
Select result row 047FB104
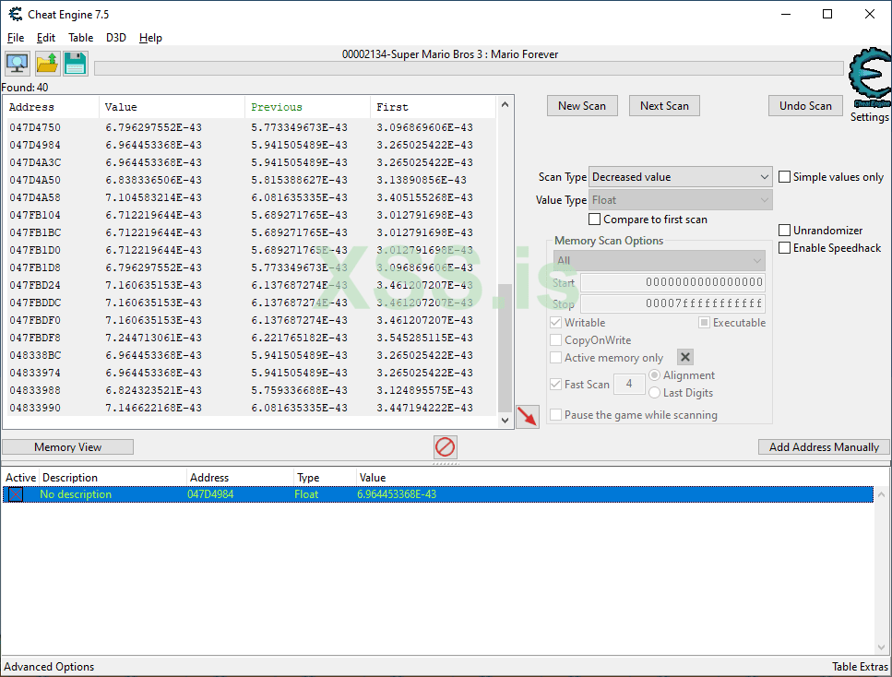250,215
